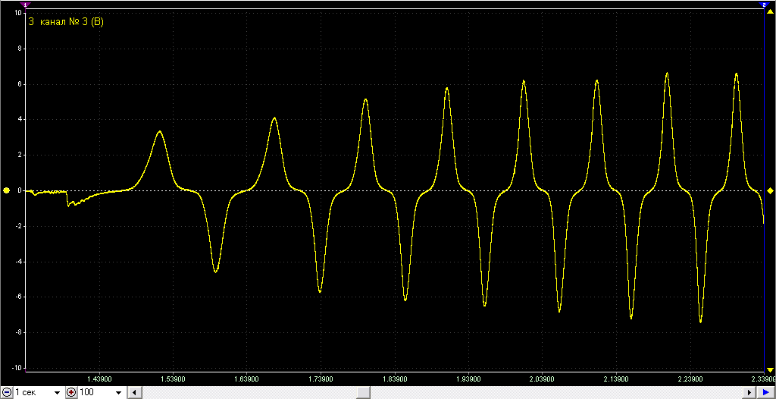Click the yellow down-triangle marker at bottom right
Image resolution: width=776 pixels, height=399 pixels.
tap(770, 369)
